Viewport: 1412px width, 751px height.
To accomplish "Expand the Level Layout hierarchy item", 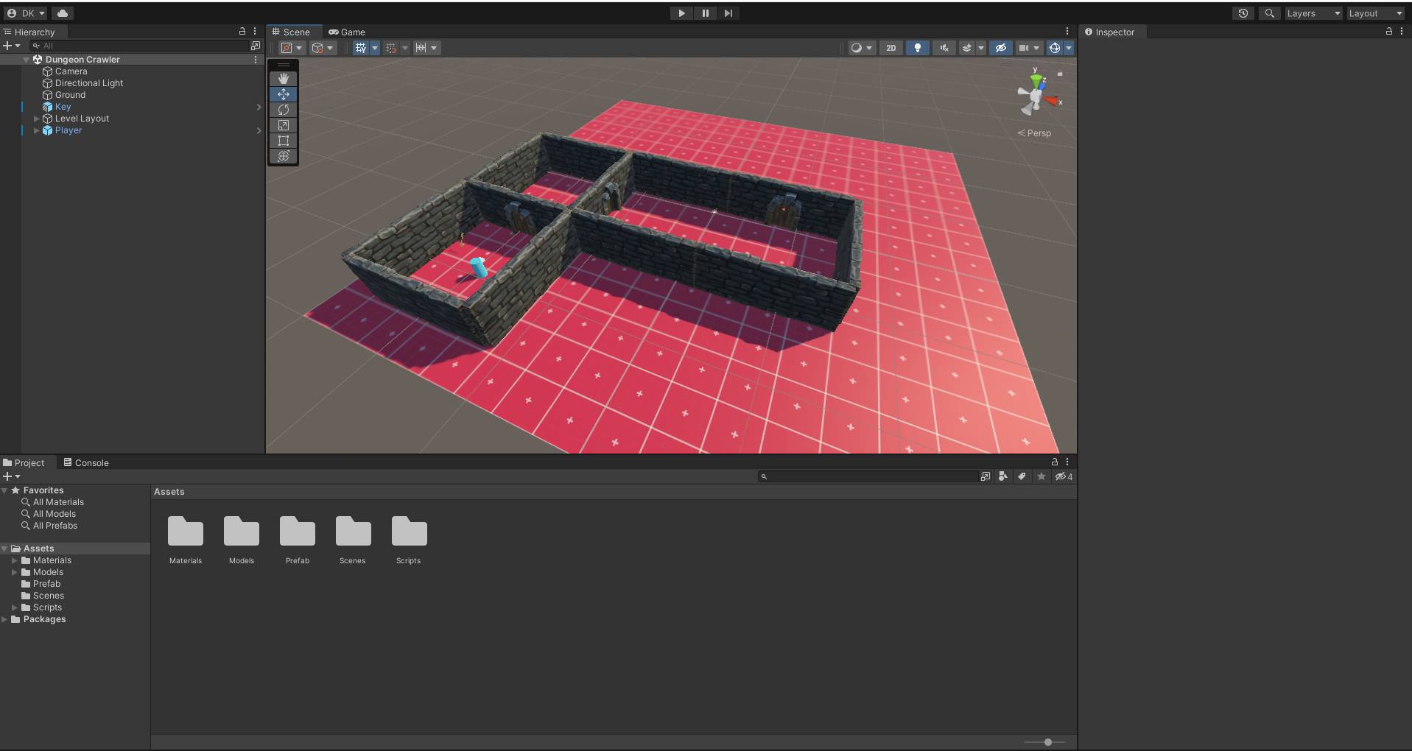I will click(36, 119).
